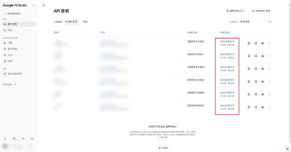Click the 2026年6月18日 date cell
The height and width of the screenshot is (152, 291).
click(196, 42)
